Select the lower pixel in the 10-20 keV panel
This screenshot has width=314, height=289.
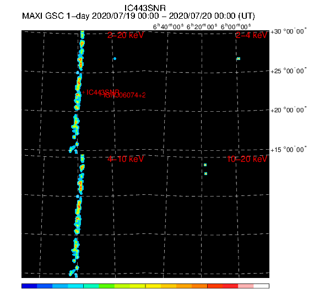click(x=205, y=174)
